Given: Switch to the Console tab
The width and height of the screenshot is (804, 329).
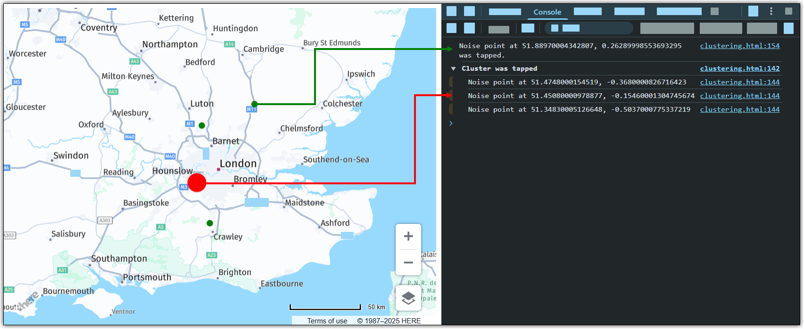Looking at the screenshot, I should (547, 12).
